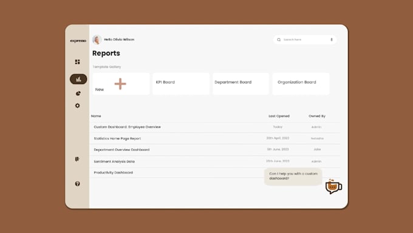413x233 pixels.
Task: Create a New report template card
Action: click(x=121, y=84)
